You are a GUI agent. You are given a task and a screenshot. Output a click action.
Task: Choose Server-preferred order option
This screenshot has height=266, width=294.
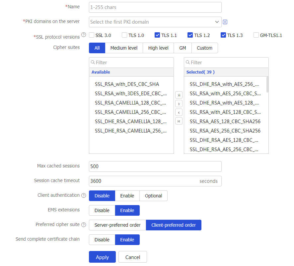click(x=117, y=225)
